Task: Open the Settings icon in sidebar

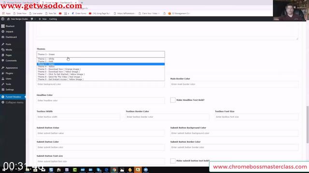Action: (x=3, y=90)
